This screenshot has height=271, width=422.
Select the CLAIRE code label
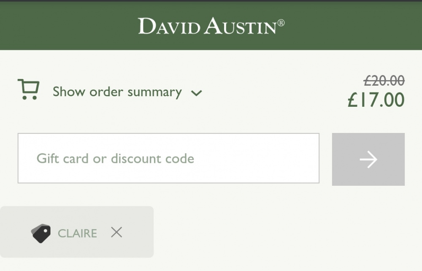(x=77, y=233)
